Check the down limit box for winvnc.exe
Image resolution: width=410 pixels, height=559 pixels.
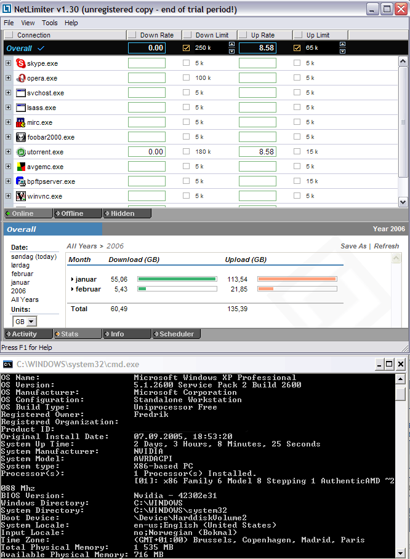click(x=186, y=196)
